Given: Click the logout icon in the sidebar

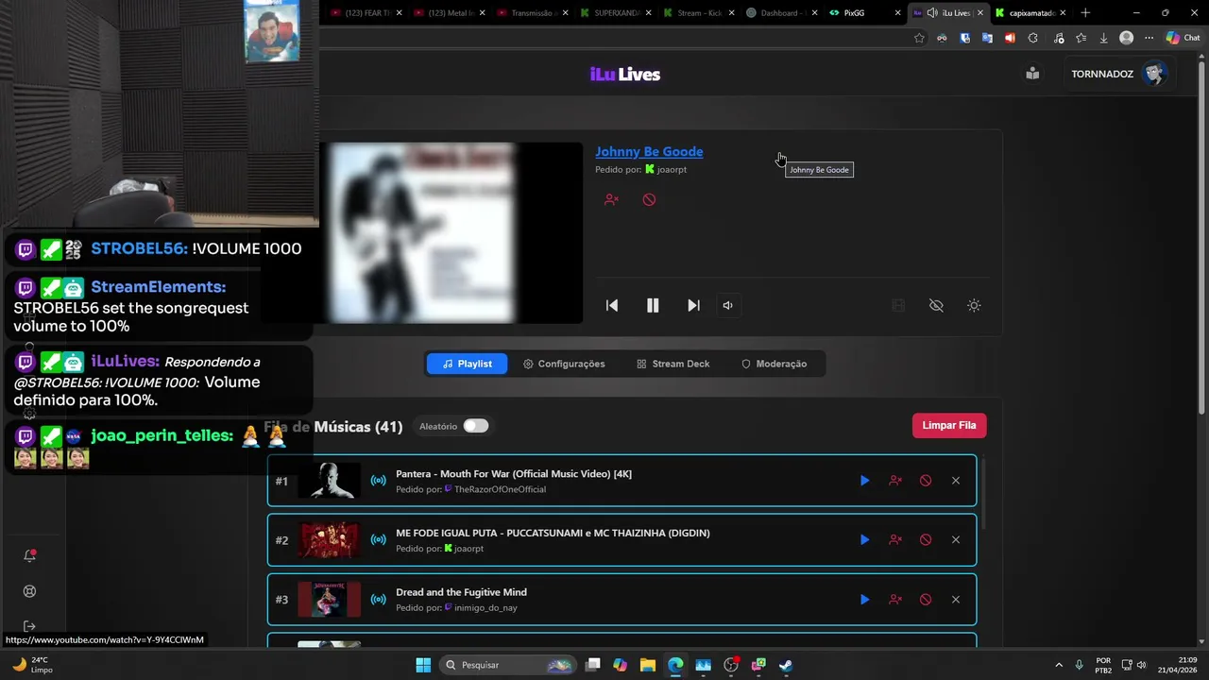Looking at the screenshot, I should 29,626.
